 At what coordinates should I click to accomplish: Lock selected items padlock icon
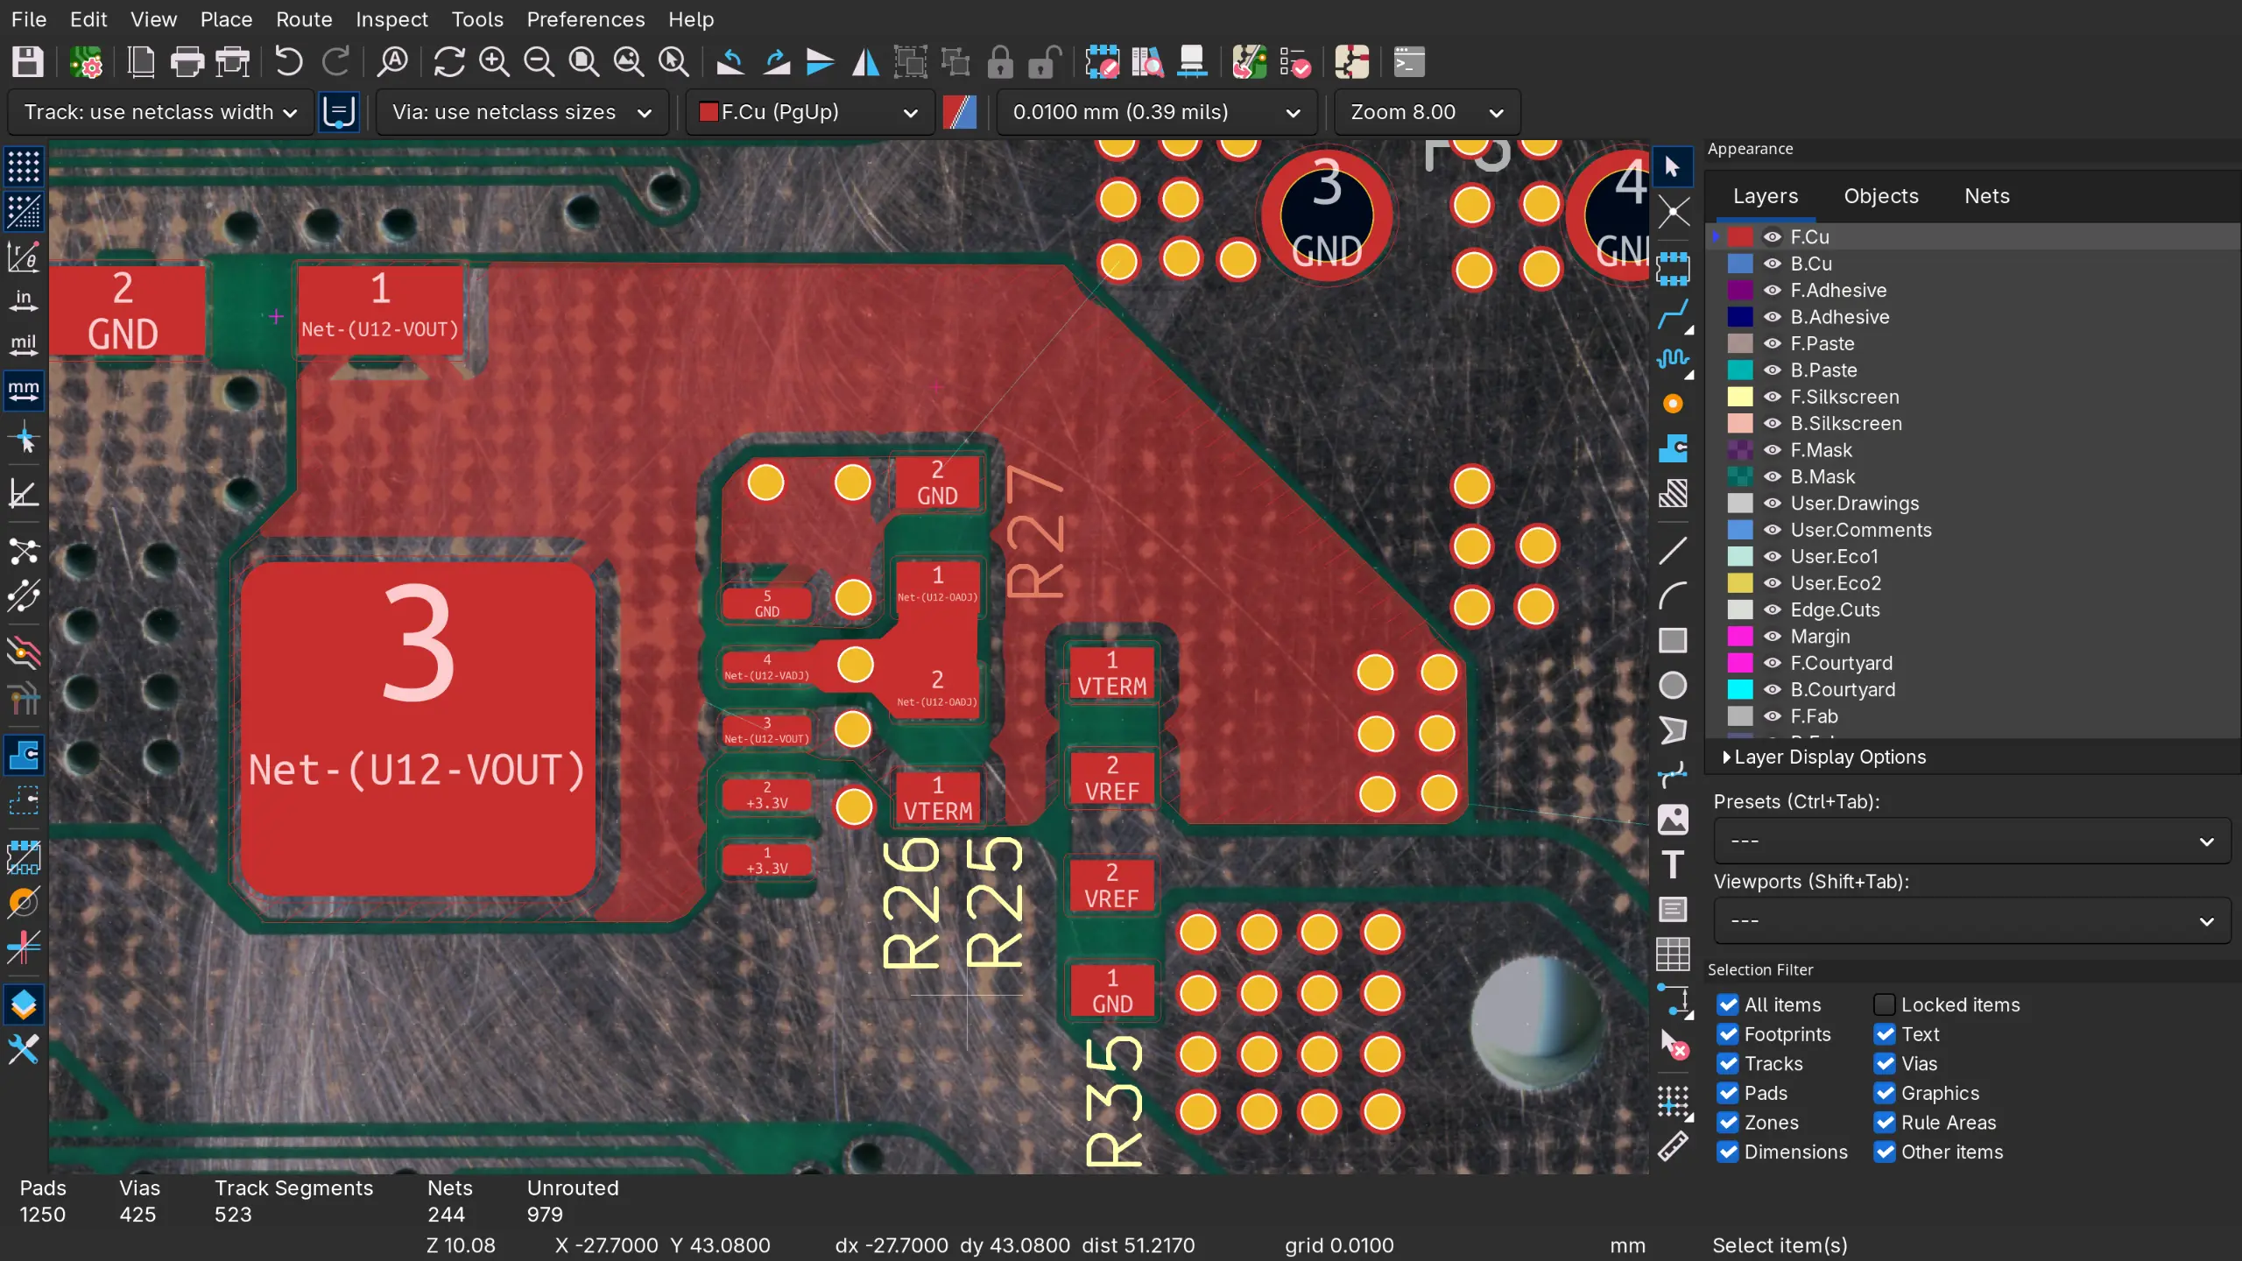1000,62
